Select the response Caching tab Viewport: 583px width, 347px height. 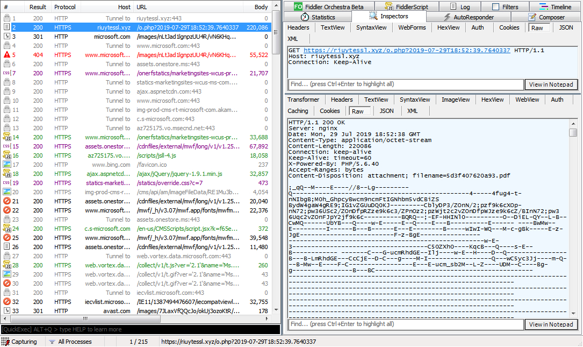(x=298, y=111)
